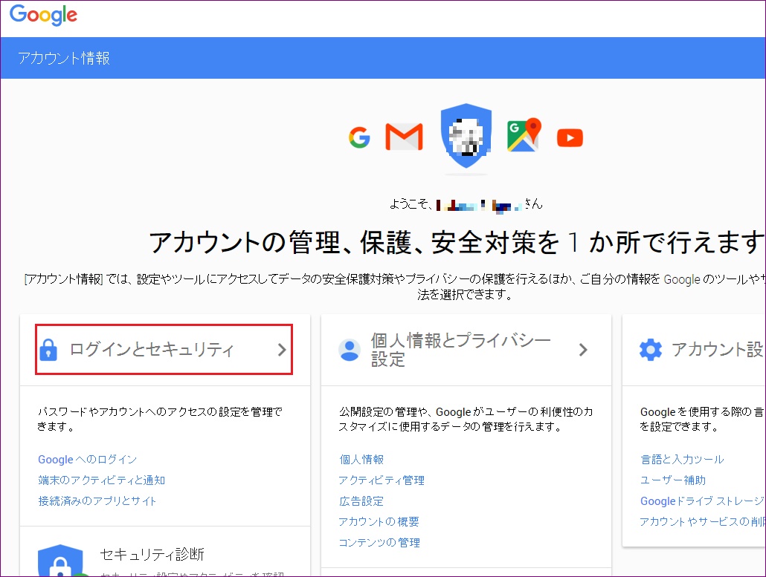Click the アカウントの管理、保護 main headline

coord(457,242)
